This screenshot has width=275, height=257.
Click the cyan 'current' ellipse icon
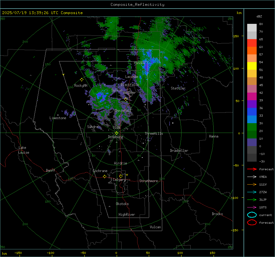tap(252, 215)
